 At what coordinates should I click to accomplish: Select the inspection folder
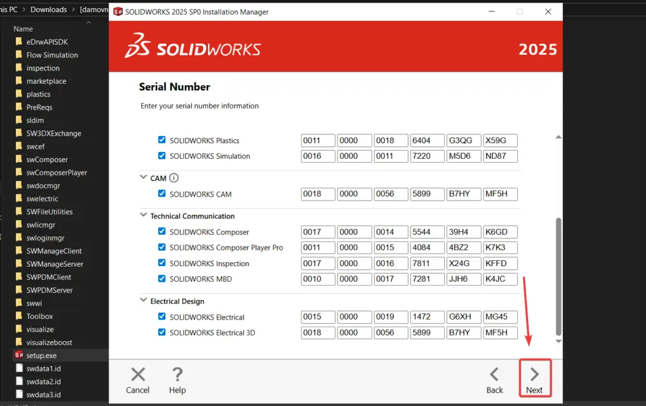(43, 68)
